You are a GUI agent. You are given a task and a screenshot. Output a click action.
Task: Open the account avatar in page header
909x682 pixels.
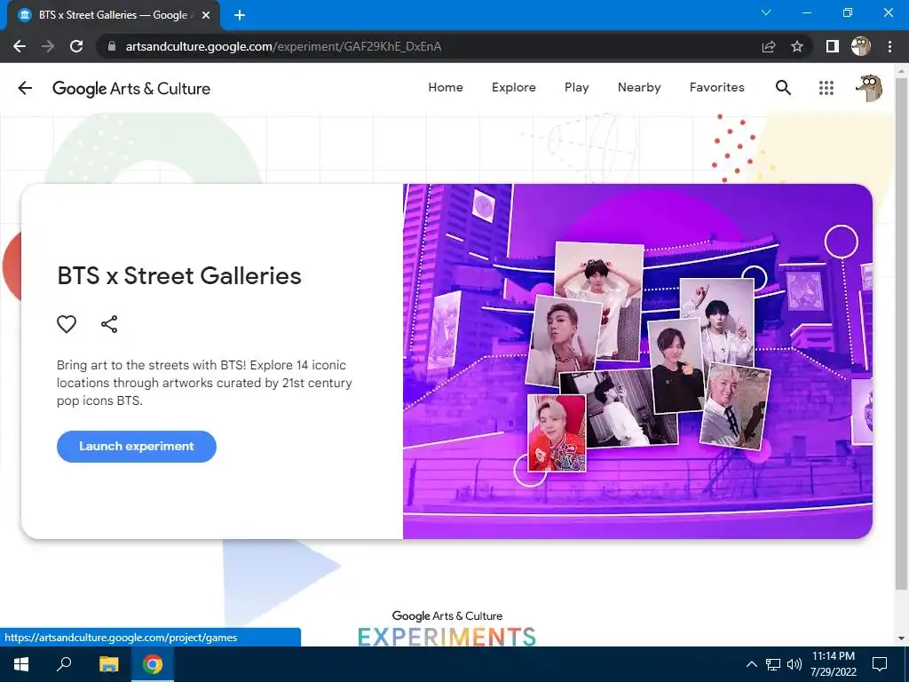coord(869,88)
